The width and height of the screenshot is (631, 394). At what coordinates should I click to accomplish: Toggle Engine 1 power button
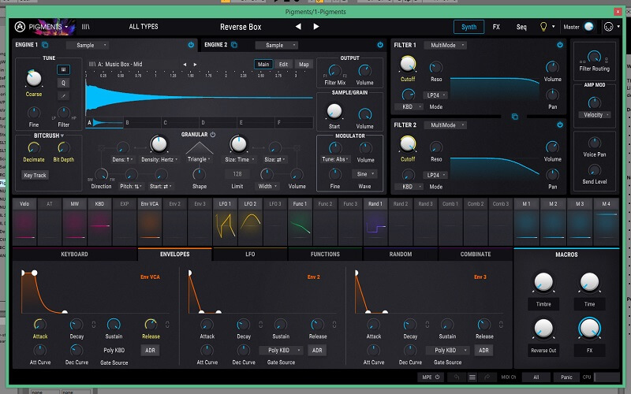191,45
